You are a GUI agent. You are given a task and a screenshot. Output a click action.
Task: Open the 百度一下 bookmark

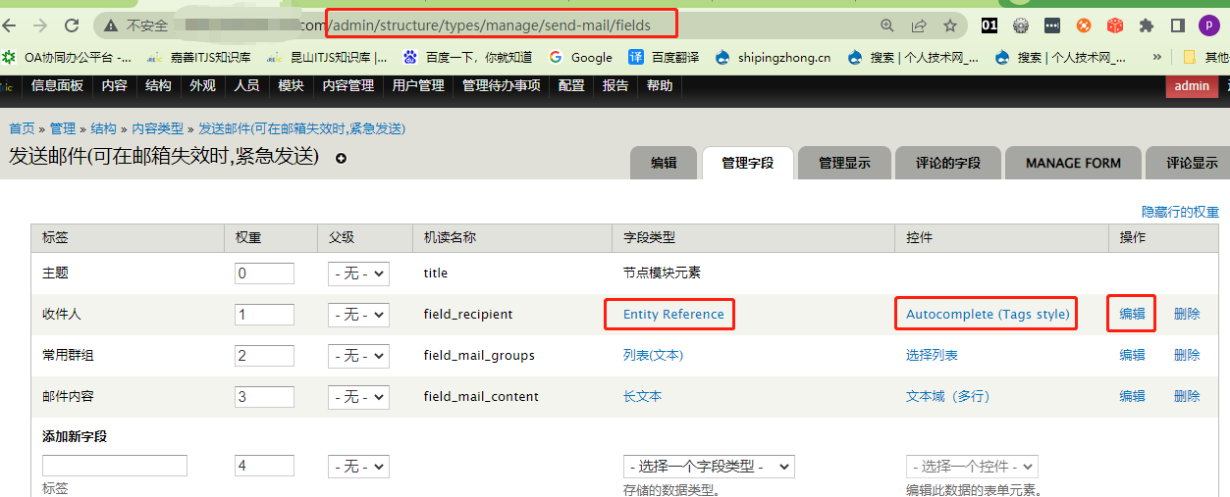point(467,57)
